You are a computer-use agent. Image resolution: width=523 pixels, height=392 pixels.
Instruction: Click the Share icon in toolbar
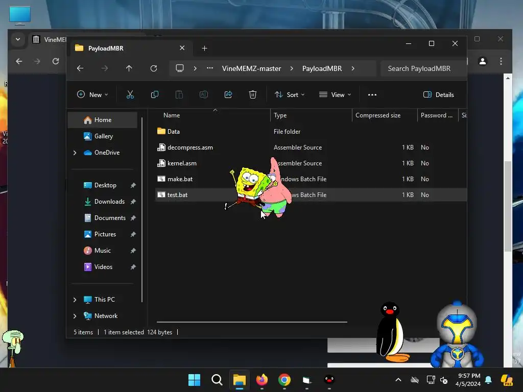click(228, 94)
